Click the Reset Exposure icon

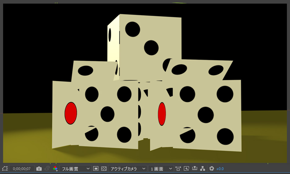point(212,168)
